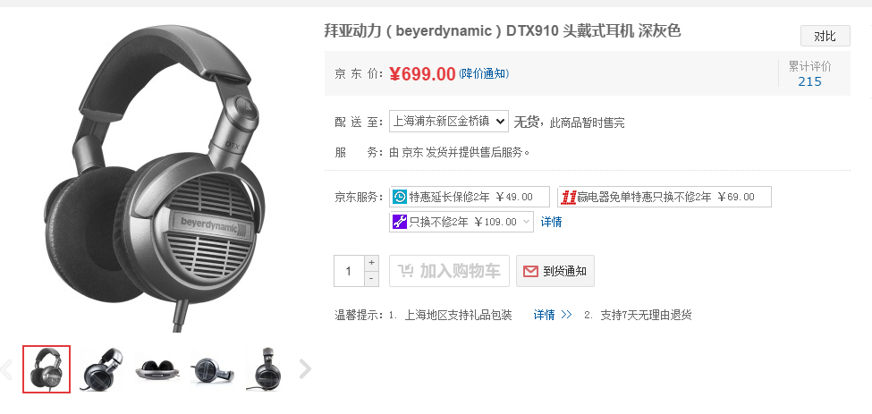Go to previous thumbnails with left arrow

click(6, 369)
